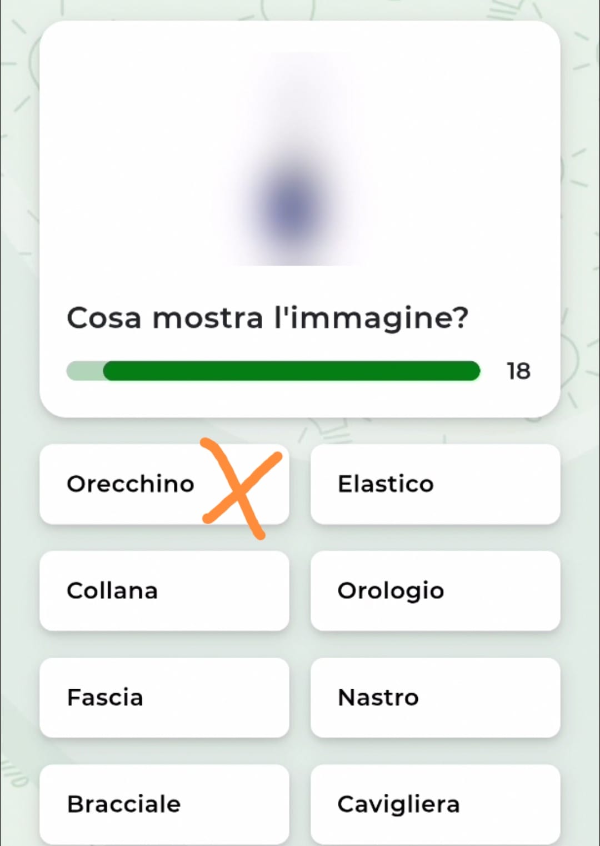The width and height of the screenshot is (600, 846).
Task: Click the orange X mark on Orecchino
Action: pos(242,488)
